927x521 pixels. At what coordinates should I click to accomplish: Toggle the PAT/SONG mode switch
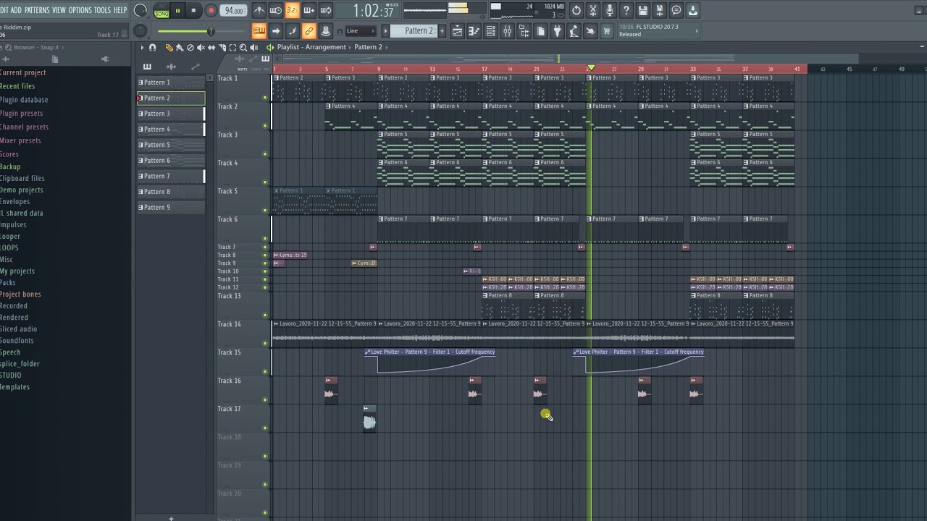pos(162,11)
